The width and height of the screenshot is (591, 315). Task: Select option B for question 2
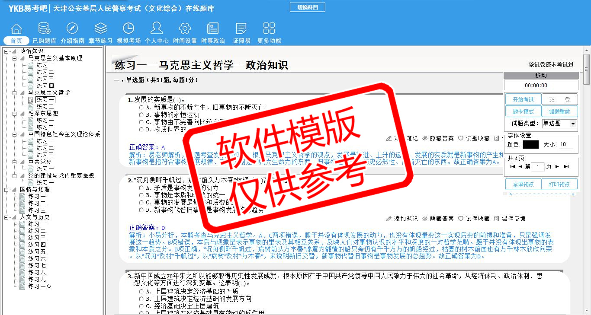141,195
